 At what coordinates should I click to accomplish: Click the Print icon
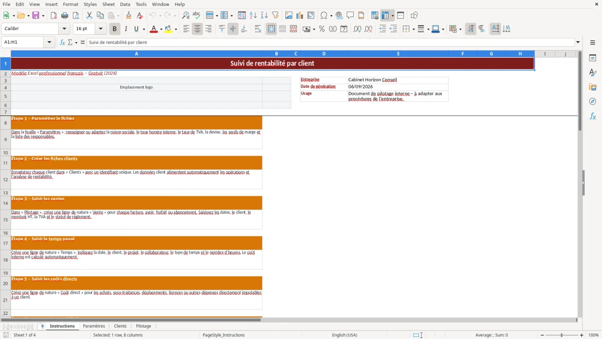pos(65,16)
